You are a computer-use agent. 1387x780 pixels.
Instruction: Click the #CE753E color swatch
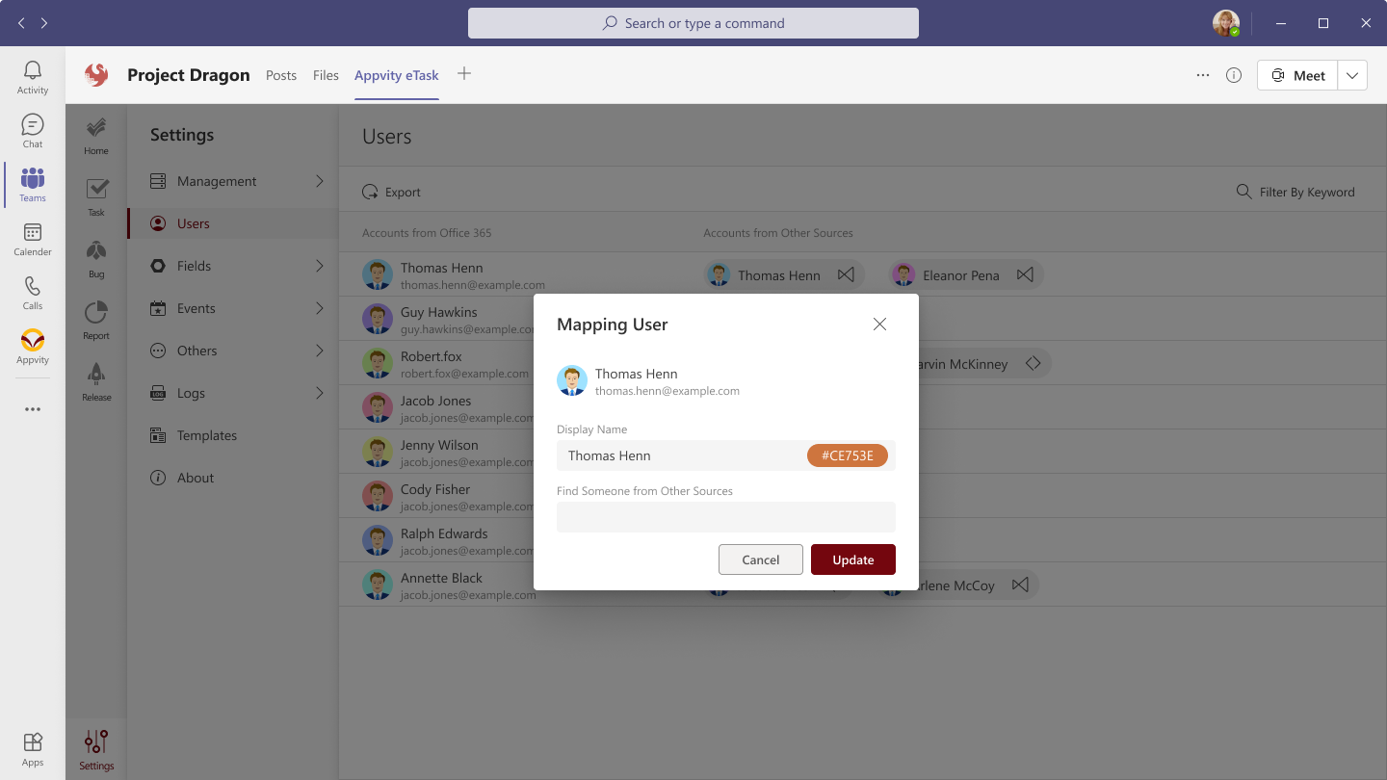pos(848,455)
